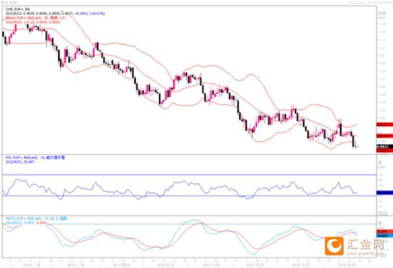Click the candlestick price values line under the title
The height and width of the screenshot is (268, 393).
click(x=55, y=14)
